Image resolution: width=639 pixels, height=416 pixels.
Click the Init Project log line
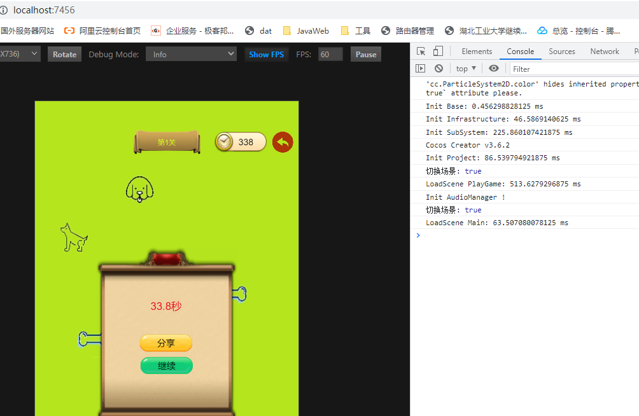(x=493, y=158)
